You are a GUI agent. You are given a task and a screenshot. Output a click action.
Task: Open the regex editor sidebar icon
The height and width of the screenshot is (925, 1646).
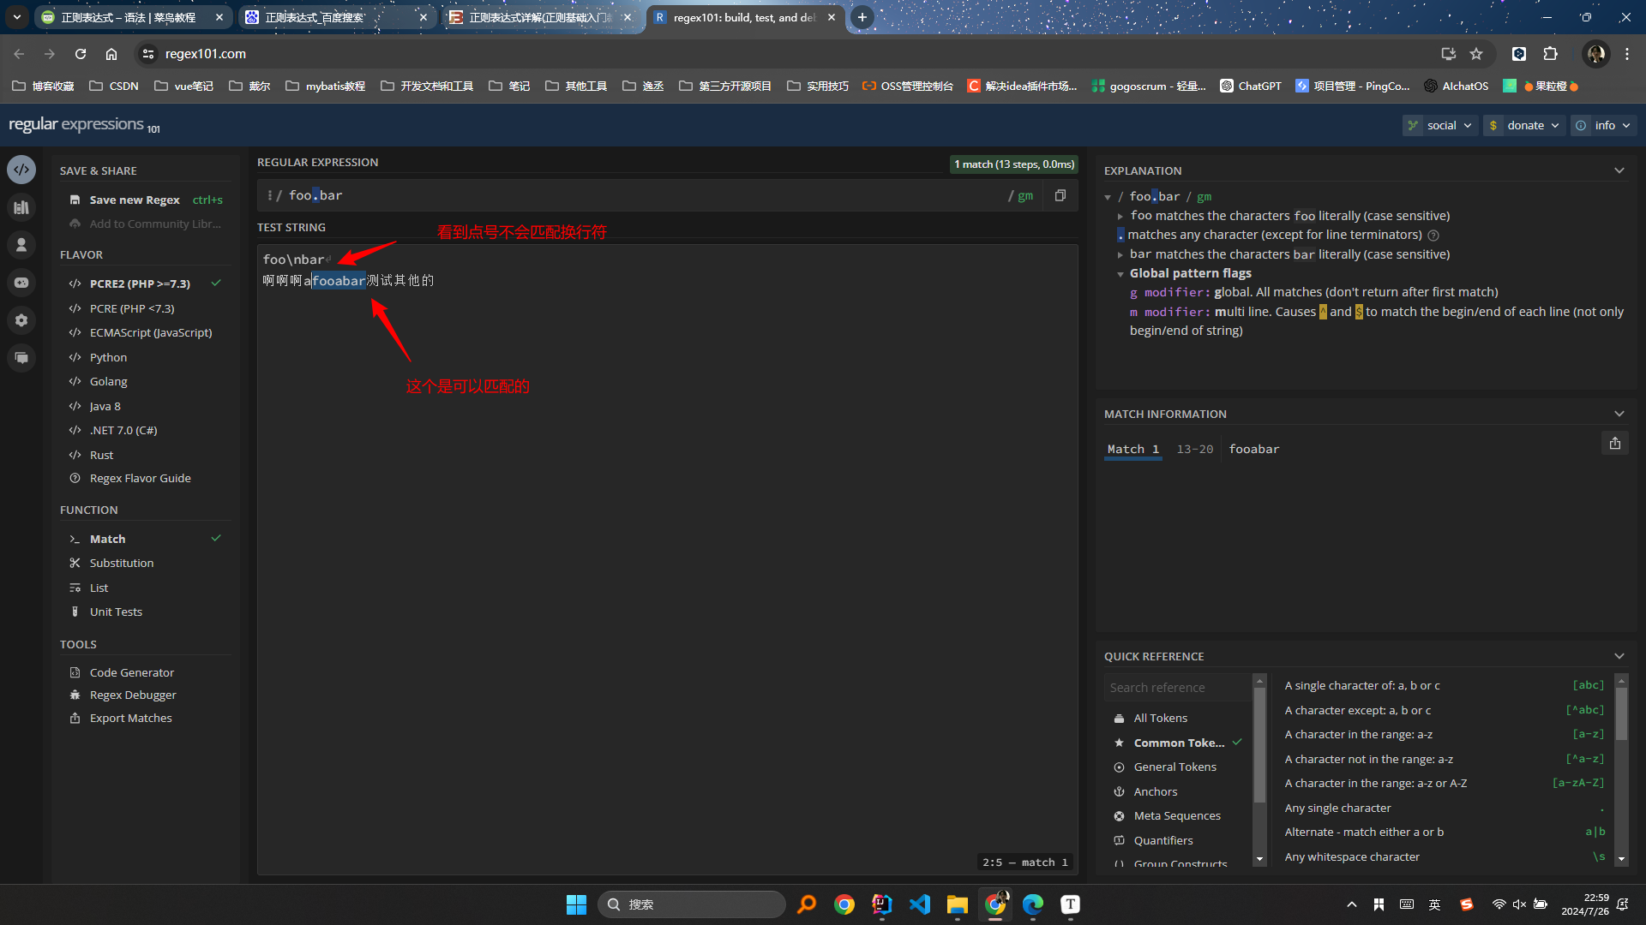[21, 170]
